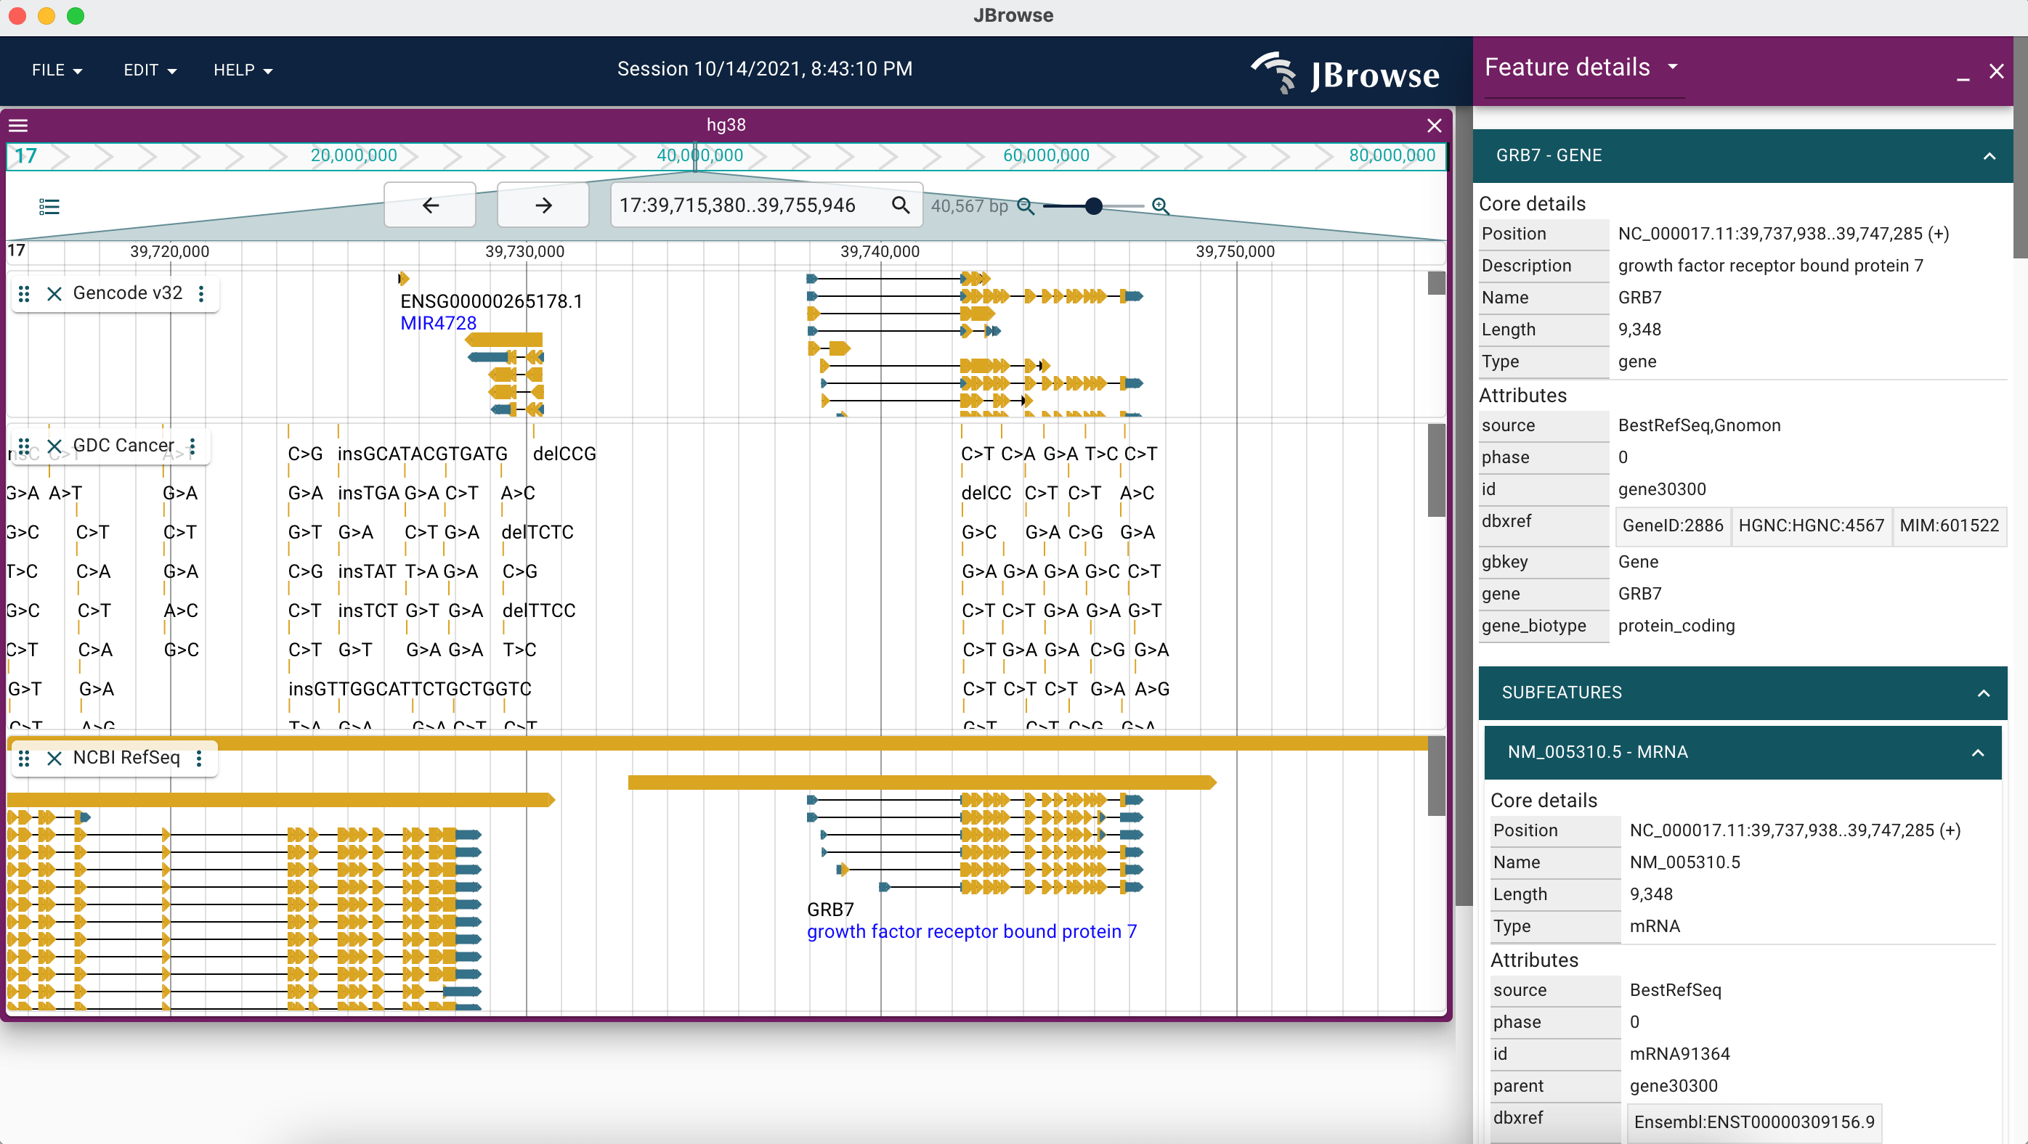
Task: Click the macOS yellow minimize window button
Action: (46, 16)
